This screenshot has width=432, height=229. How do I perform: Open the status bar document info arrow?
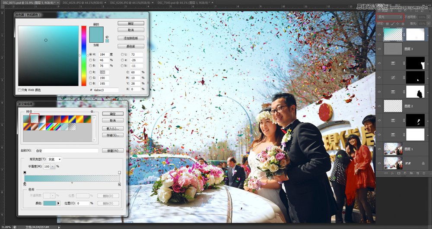click(x=59, y=227)
